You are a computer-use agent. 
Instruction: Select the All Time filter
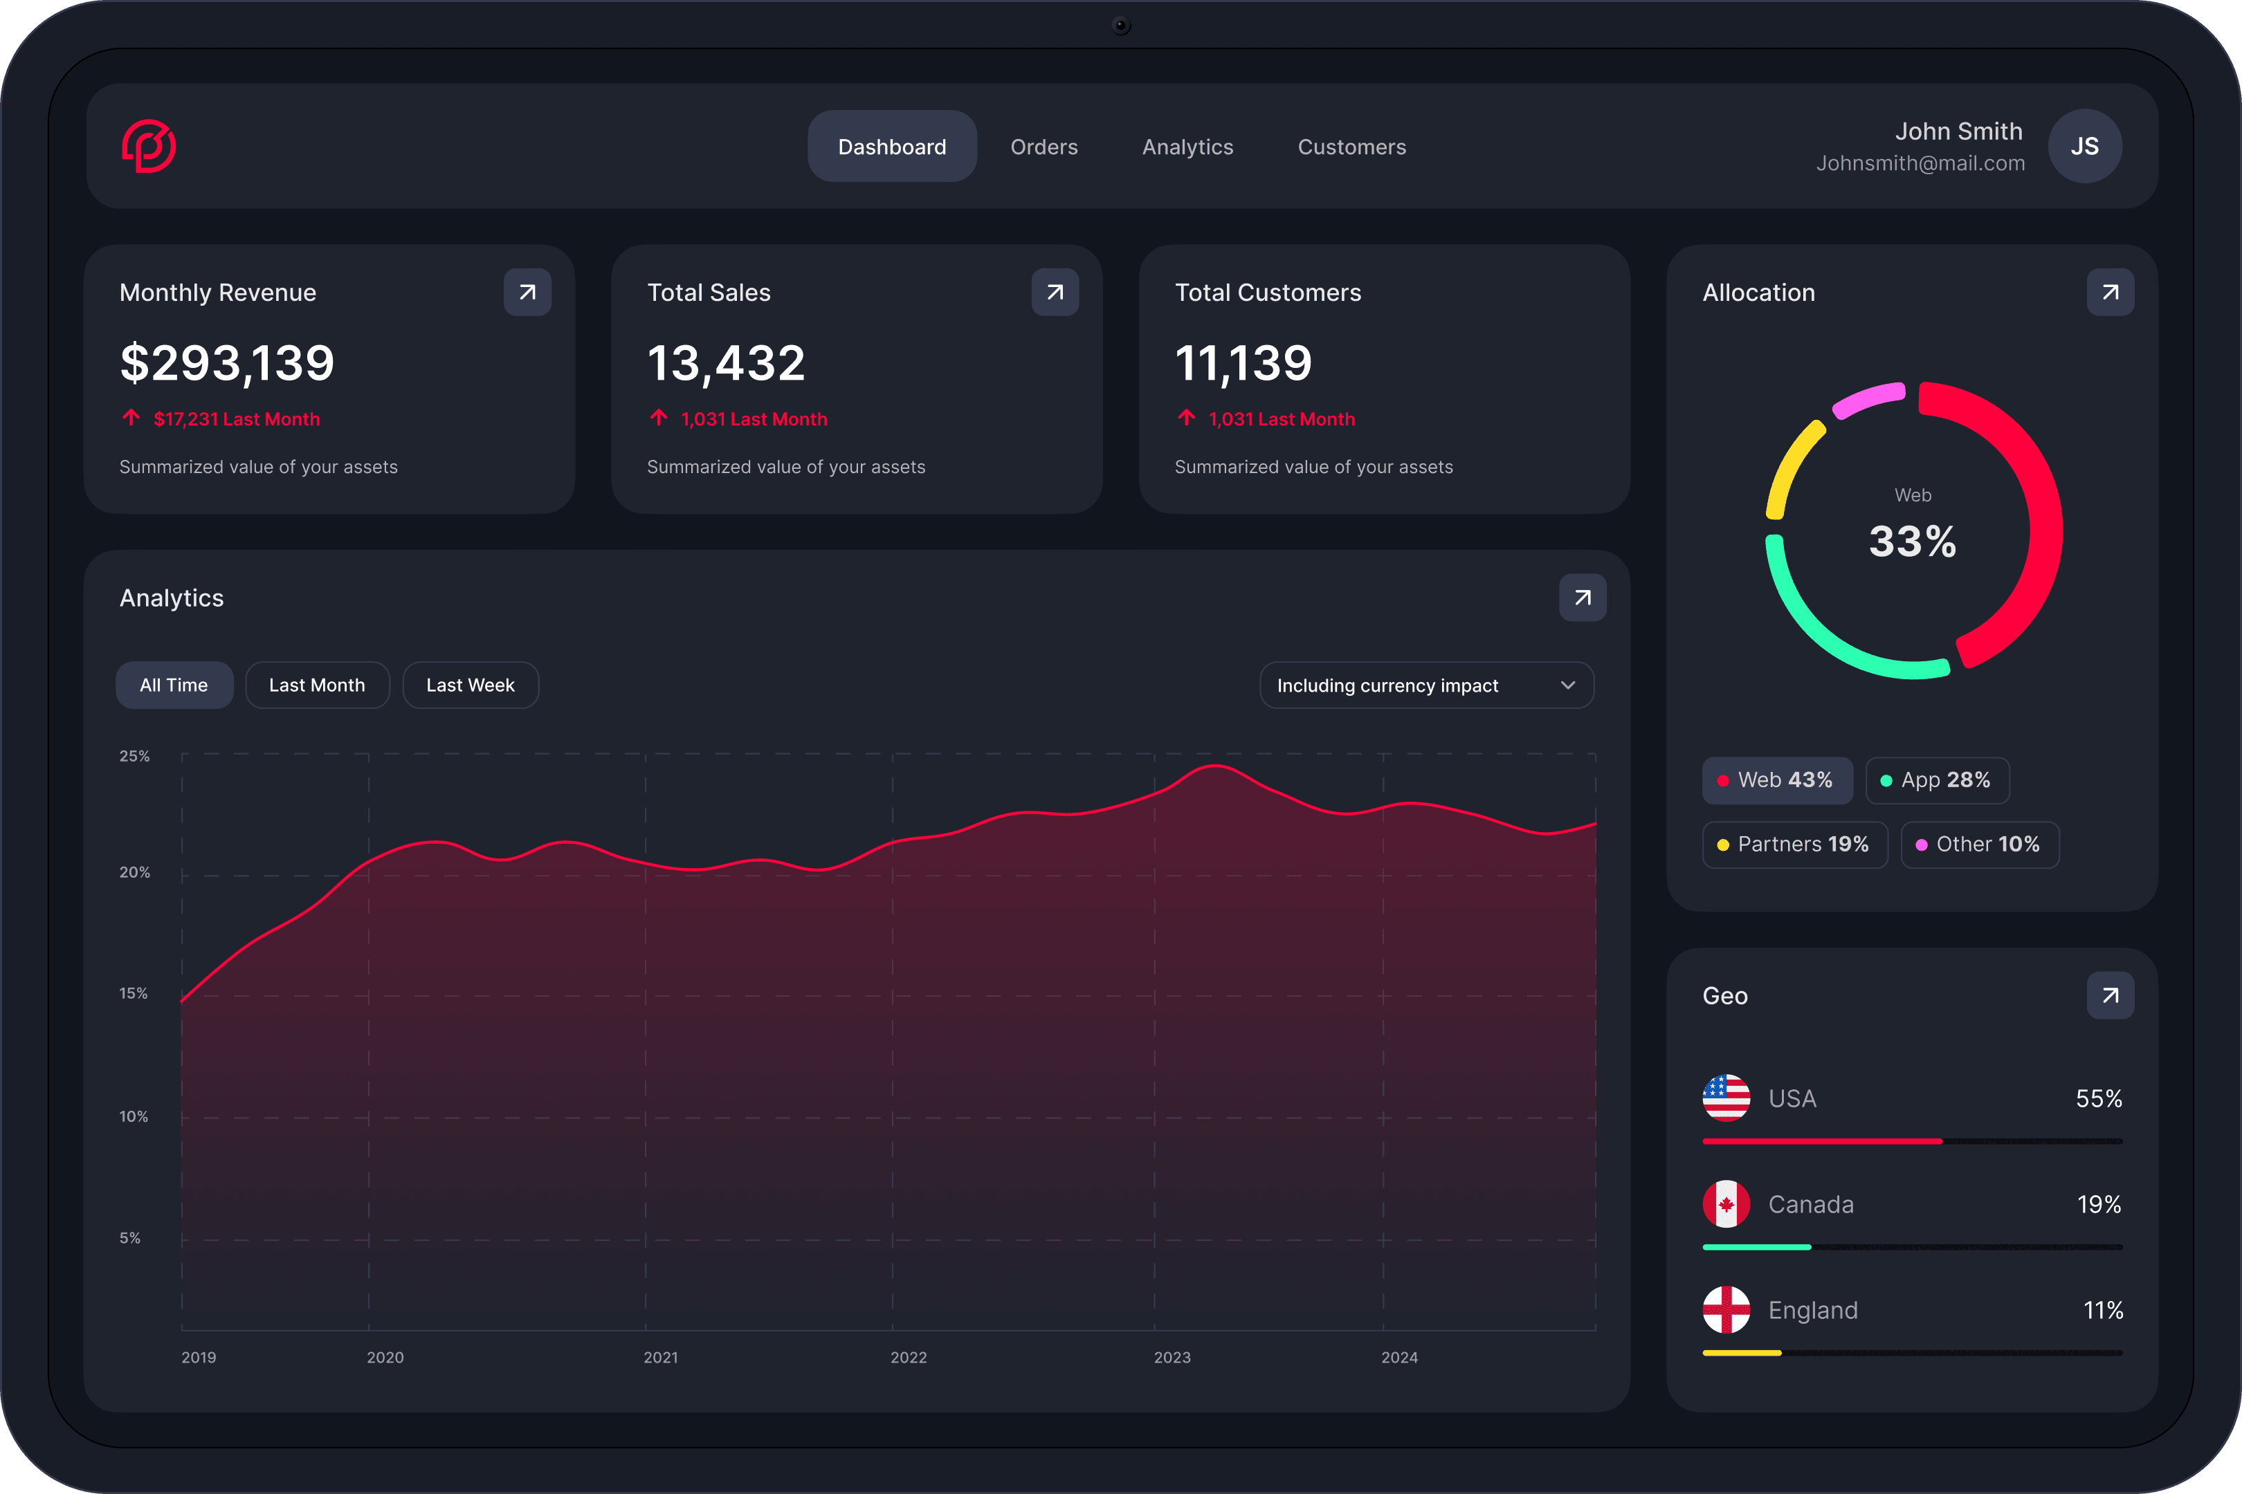tap(174, 685)
